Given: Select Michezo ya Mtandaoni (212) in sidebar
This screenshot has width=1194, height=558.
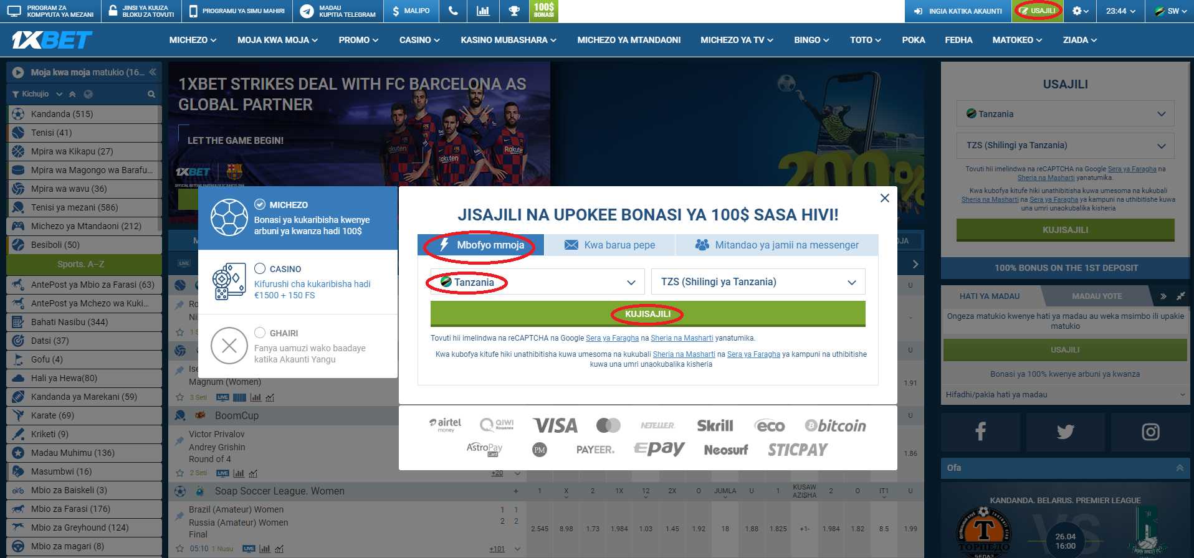Looking at the screenshot, I should (84, 226).
